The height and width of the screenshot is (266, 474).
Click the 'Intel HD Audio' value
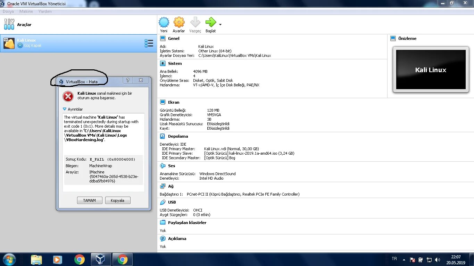211,178
